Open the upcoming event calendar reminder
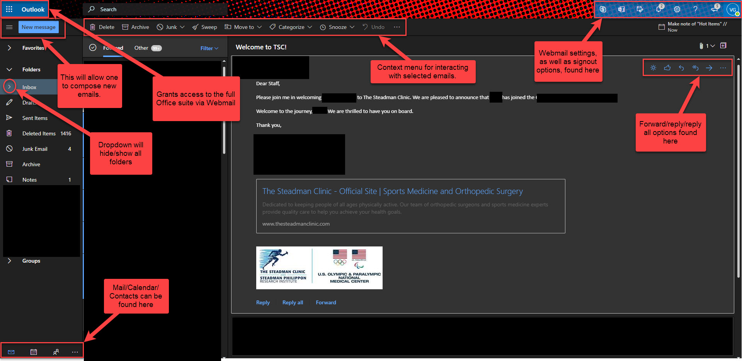 pyautogui.click(x=662, y=27)
